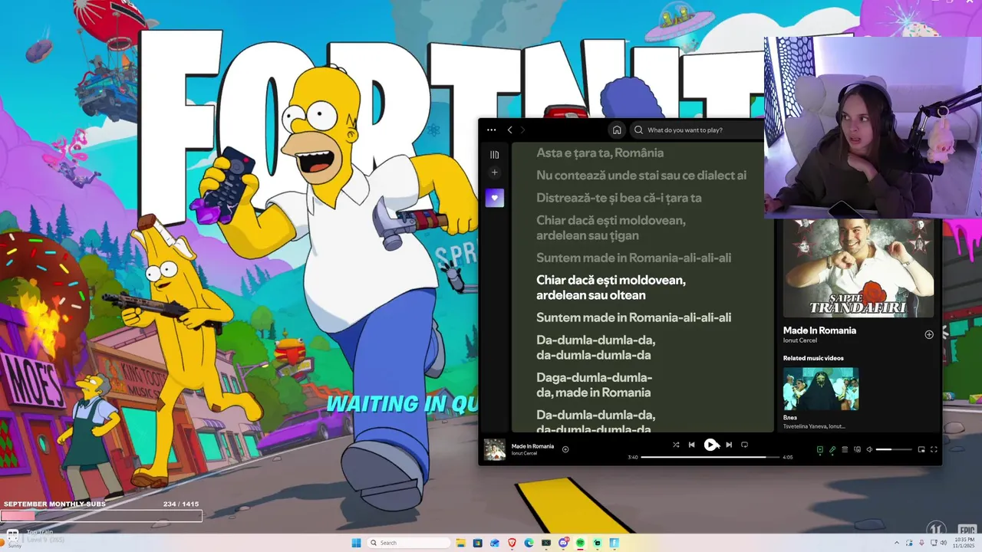Seek on the song progress bar
The width and height of the screenshot is (982, 552).
(710, 457)
